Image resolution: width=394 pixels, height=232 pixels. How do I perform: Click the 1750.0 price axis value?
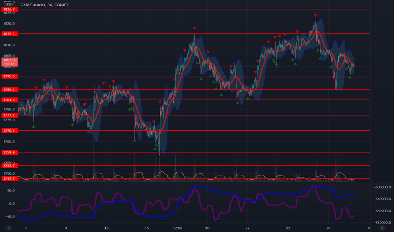pyautogui.click(x=9, y=173)
